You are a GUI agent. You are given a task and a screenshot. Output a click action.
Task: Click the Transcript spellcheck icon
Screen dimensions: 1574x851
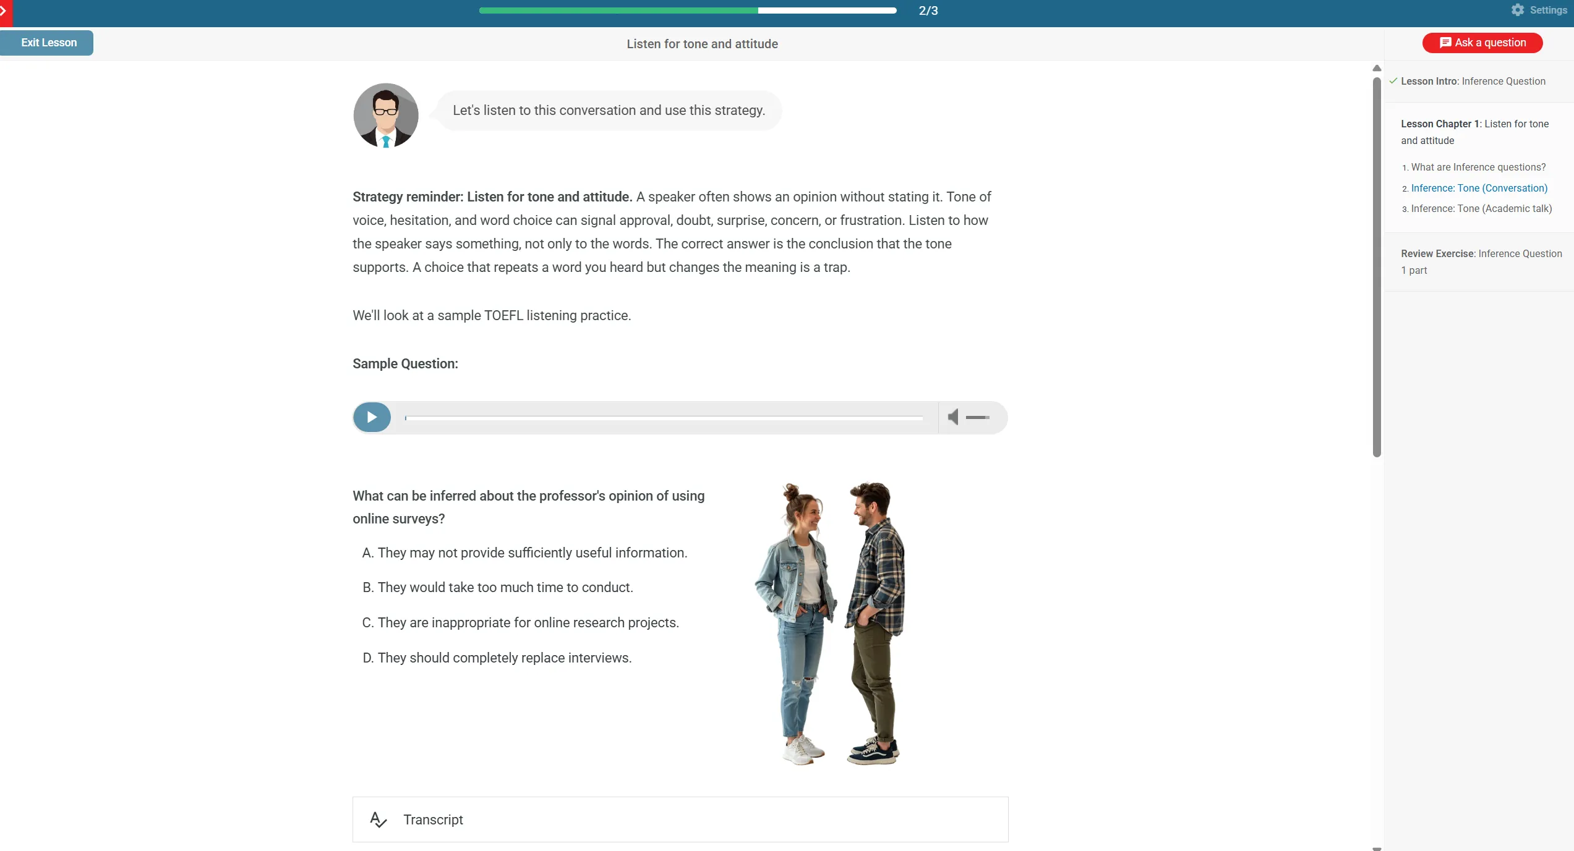coord(378,819)
